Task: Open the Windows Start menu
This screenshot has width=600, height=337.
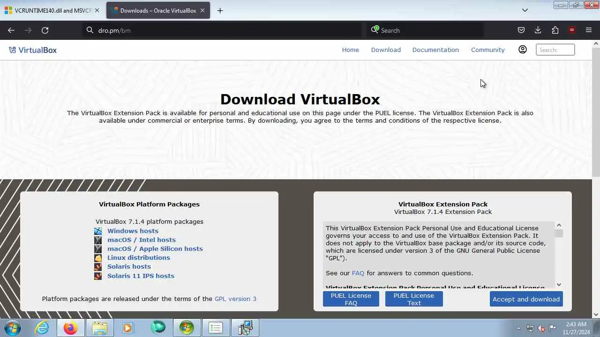Action: point(13,328)
